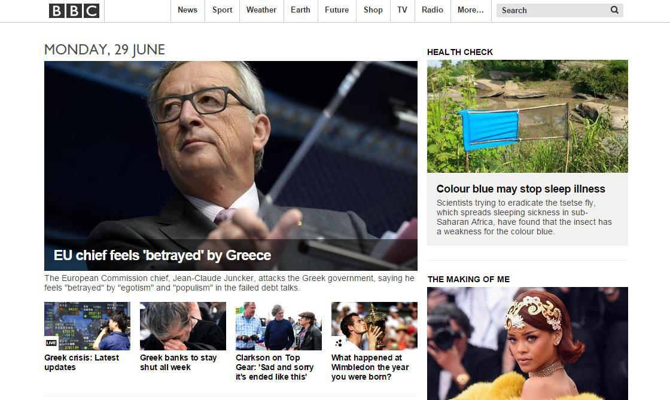Open the Future section
670x400 pixels.
tap(337, 10)
